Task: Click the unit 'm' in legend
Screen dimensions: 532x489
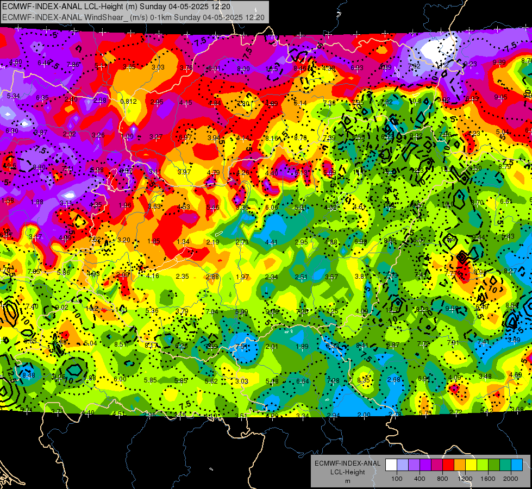Action: click(x=347, y=481)
